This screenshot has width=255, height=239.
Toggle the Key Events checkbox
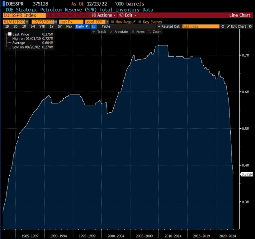[x=140, y=22]
